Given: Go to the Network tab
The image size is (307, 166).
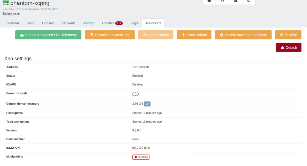Looking at the screenshot, I should (68, 23).
